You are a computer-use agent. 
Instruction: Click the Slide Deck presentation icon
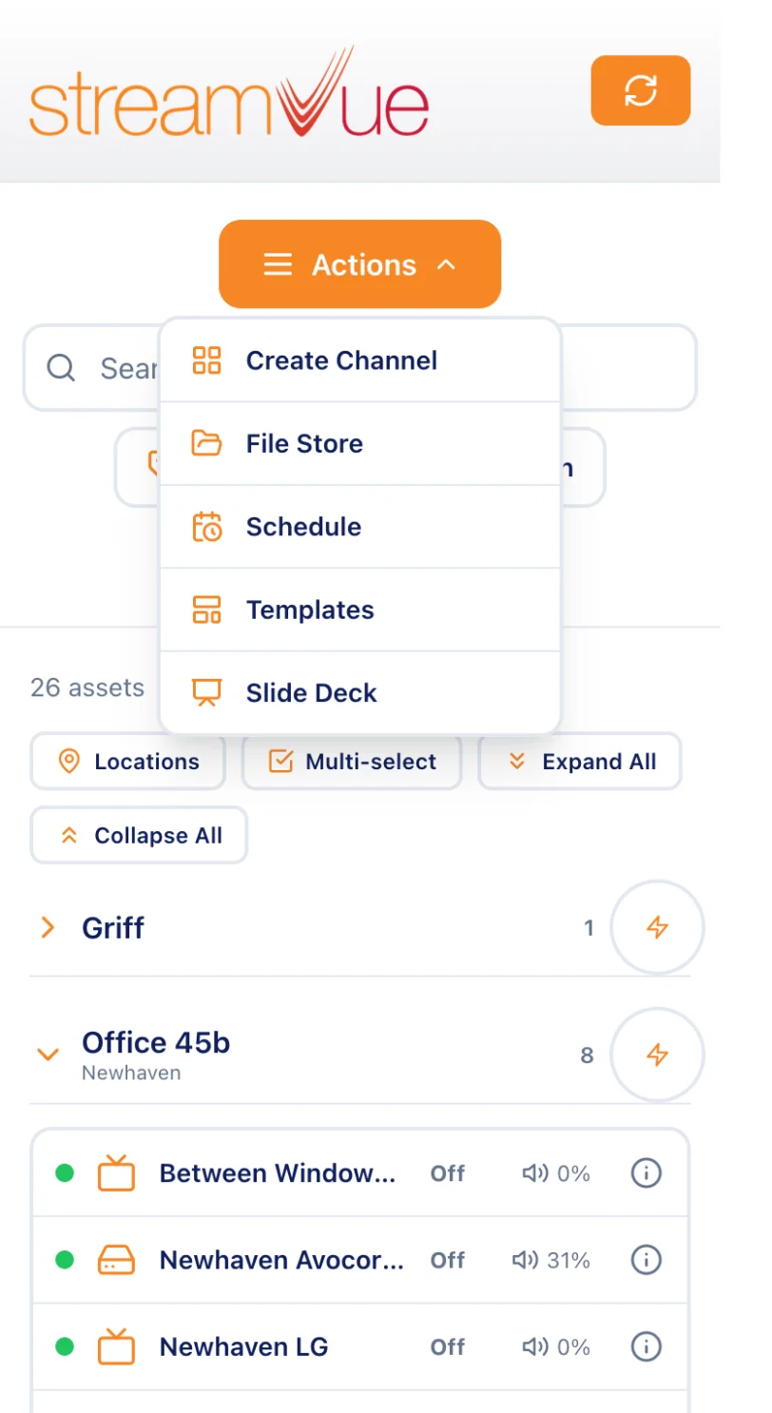[206, 692]
